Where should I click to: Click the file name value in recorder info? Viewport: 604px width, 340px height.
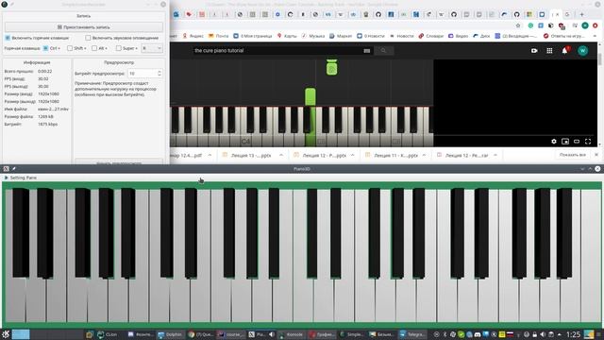(53, 110)
